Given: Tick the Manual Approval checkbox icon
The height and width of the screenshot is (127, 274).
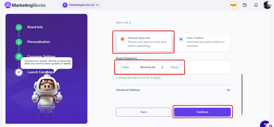Looking at the screenshot, I should tap(122, 39).
